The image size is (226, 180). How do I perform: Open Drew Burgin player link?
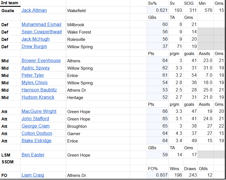(34, 47)
